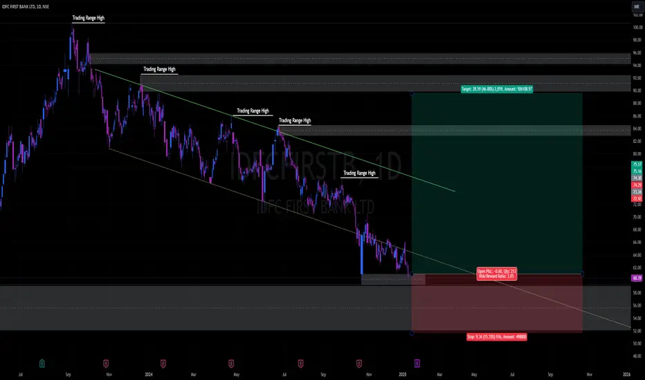The image size is (645, 380).
Task: Select the Open P&L risk/reward label
Action: coord(497,274)
